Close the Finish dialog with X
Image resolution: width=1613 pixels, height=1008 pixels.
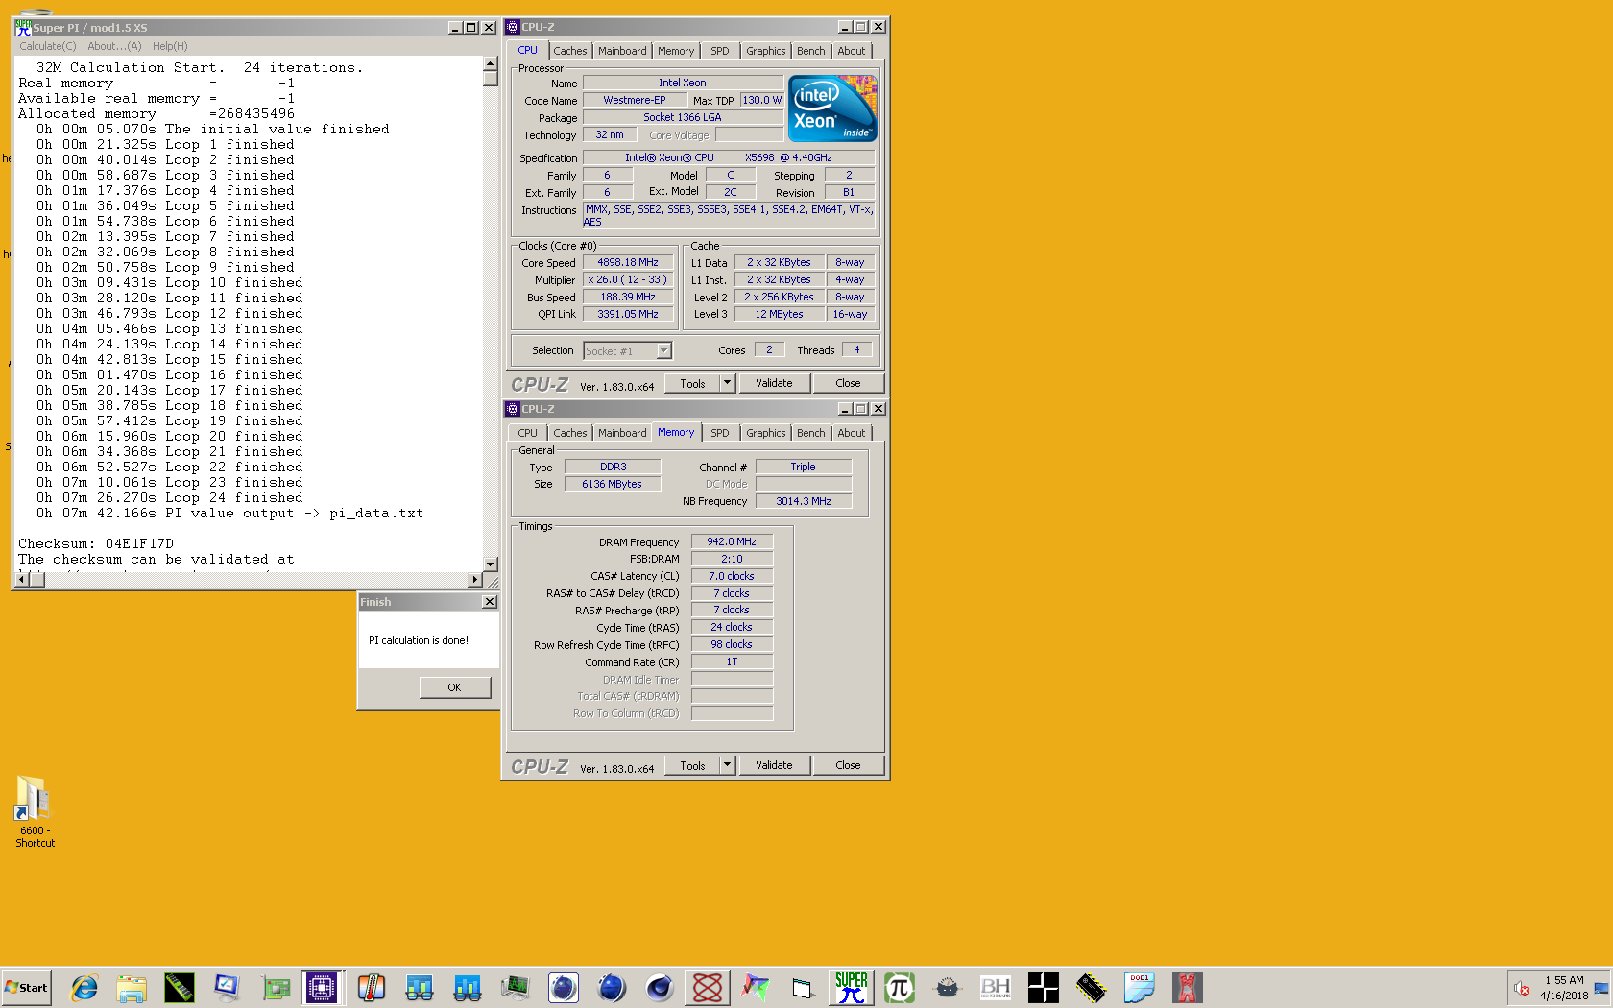click(490, 602)
